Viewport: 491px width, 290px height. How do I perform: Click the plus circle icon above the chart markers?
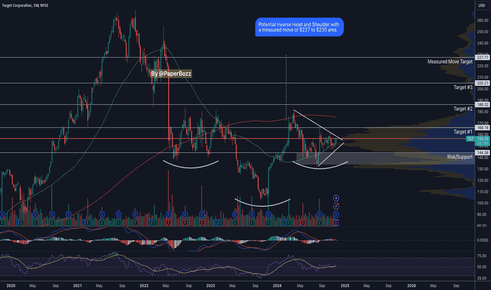coord(336,198)
